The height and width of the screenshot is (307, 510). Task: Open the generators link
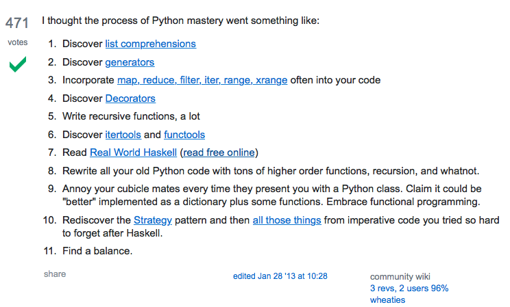(130, 62)
